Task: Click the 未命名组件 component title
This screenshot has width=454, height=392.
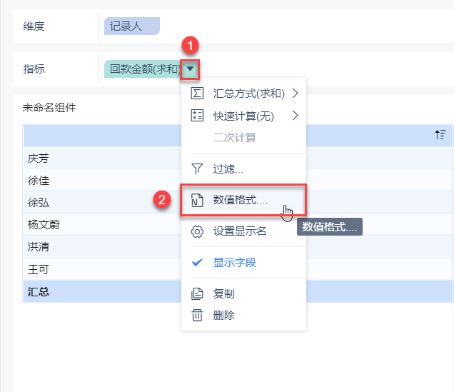Action: pos(49,109)
